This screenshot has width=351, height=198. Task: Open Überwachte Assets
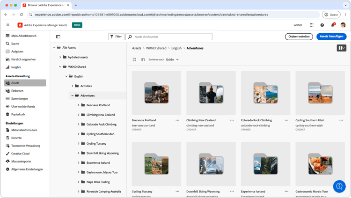pos(20,106)
